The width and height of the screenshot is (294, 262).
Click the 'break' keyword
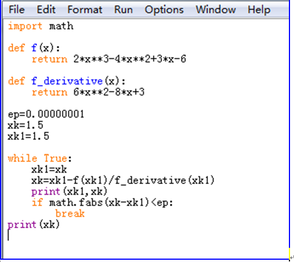click(70, 213)
